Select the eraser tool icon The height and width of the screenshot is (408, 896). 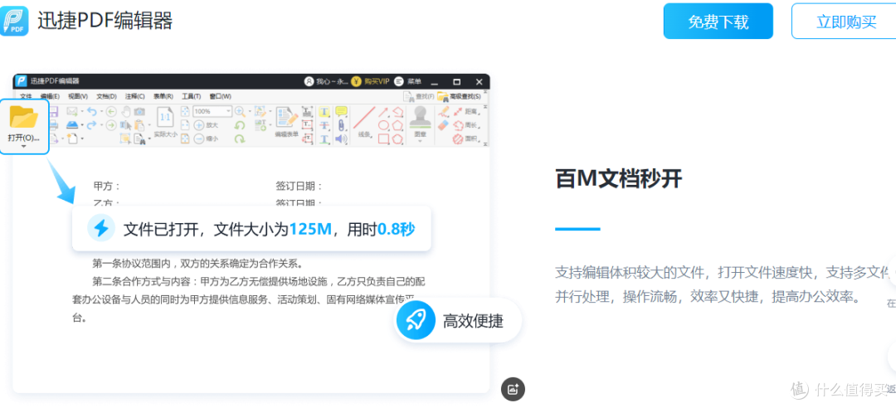pos(443,125)
